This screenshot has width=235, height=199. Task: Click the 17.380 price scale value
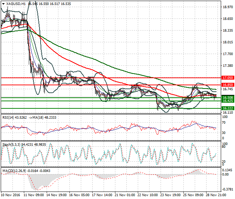[x=228, y=66]
